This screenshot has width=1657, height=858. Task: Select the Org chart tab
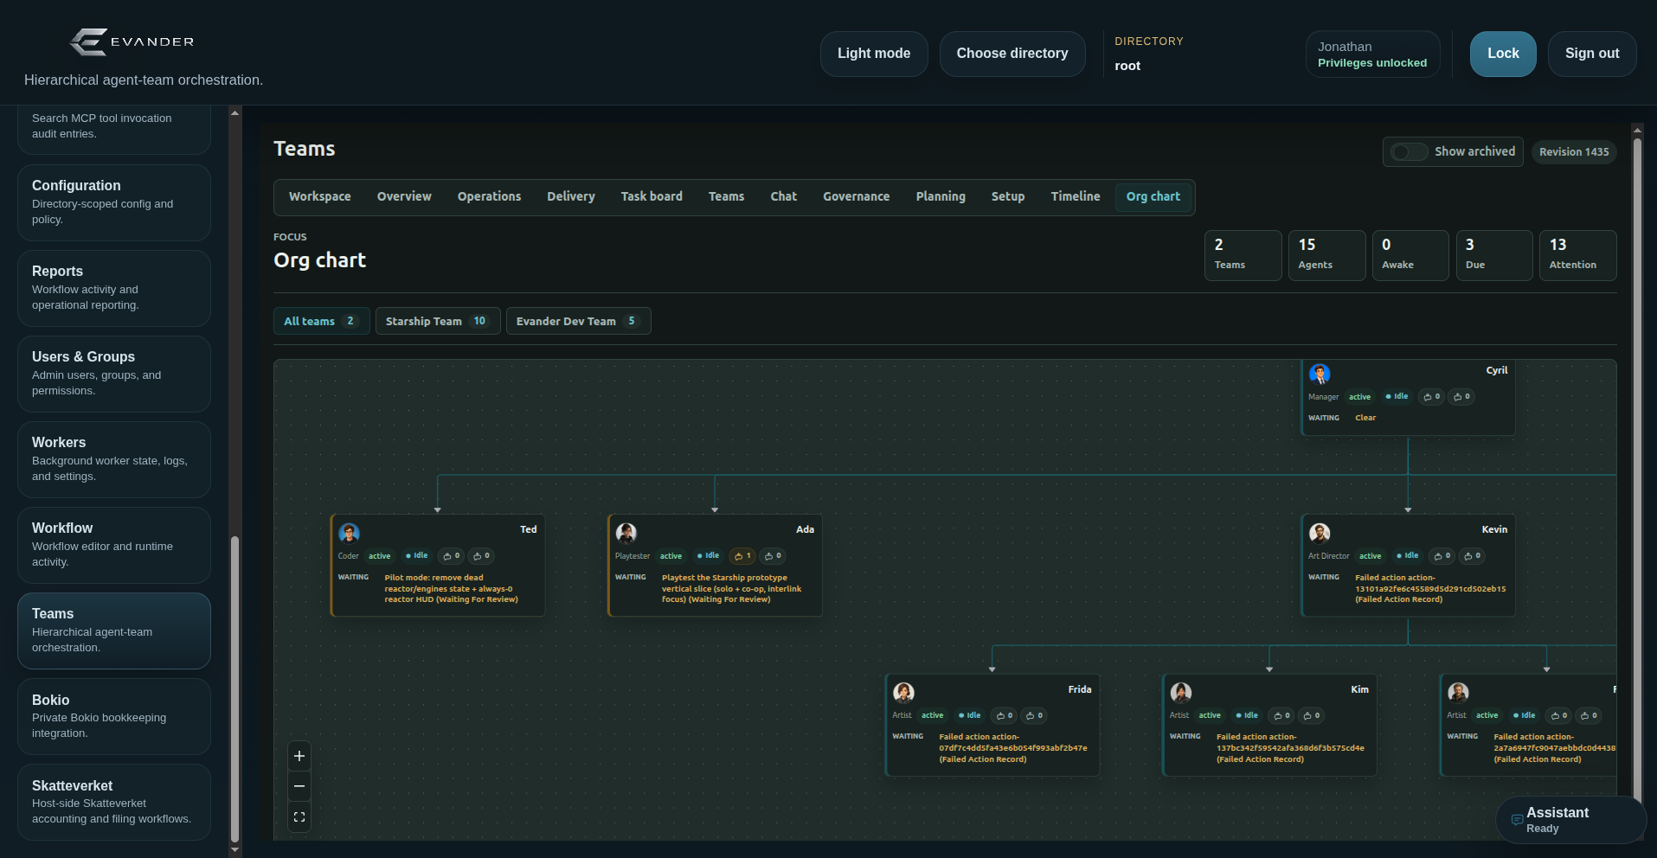tap(1153, 197)
